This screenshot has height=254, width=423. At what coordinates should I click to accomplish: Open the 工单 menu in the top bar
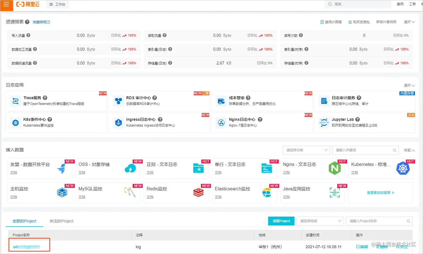[412, 4]
